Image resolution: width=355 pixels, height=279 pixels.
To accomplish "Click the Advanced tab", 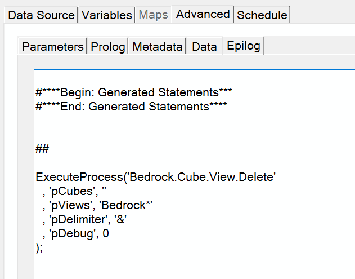I will click(203, 14).
